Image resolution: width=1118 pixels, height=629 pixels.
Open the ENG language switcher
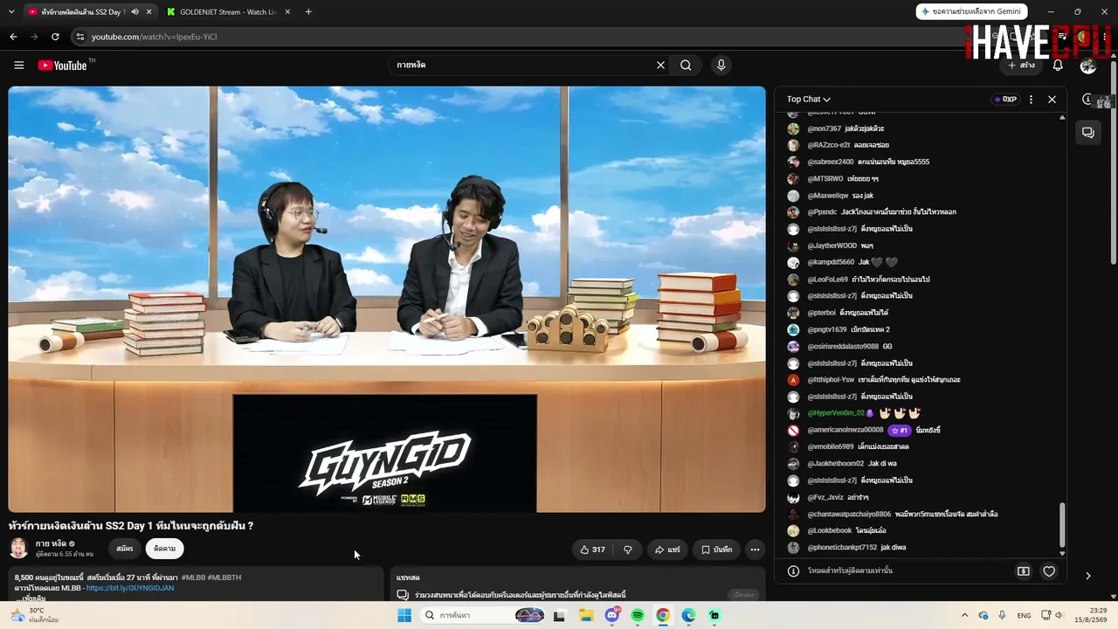[x=1024, y=616]
